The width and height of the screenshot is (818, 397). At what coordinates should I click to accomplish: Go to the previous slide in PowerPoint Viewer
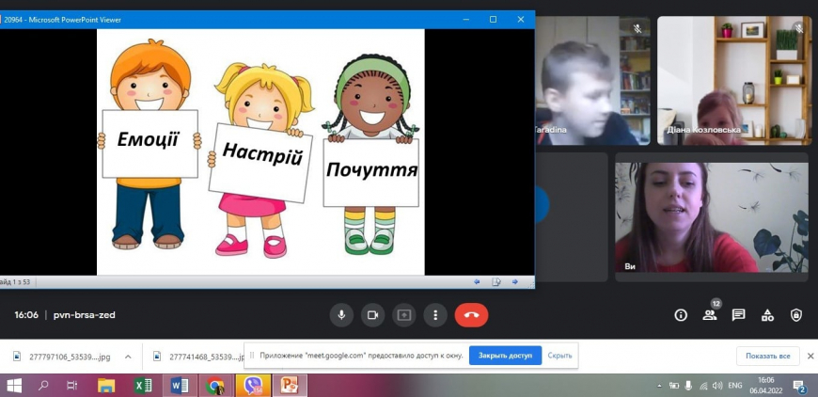point(477,281)
